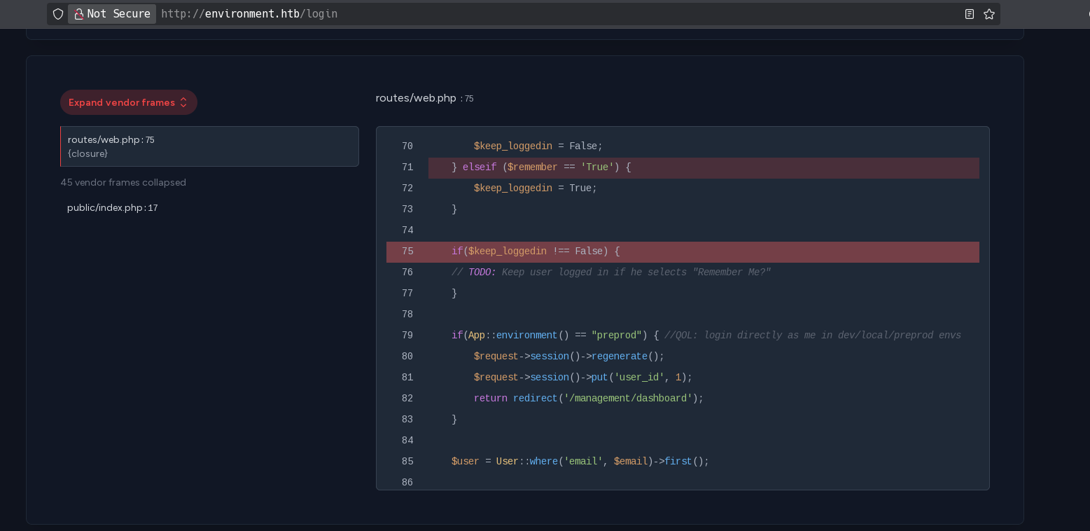Toggle reader view icon in address bar
This screenshot has height=531, width=1090.
970,14
